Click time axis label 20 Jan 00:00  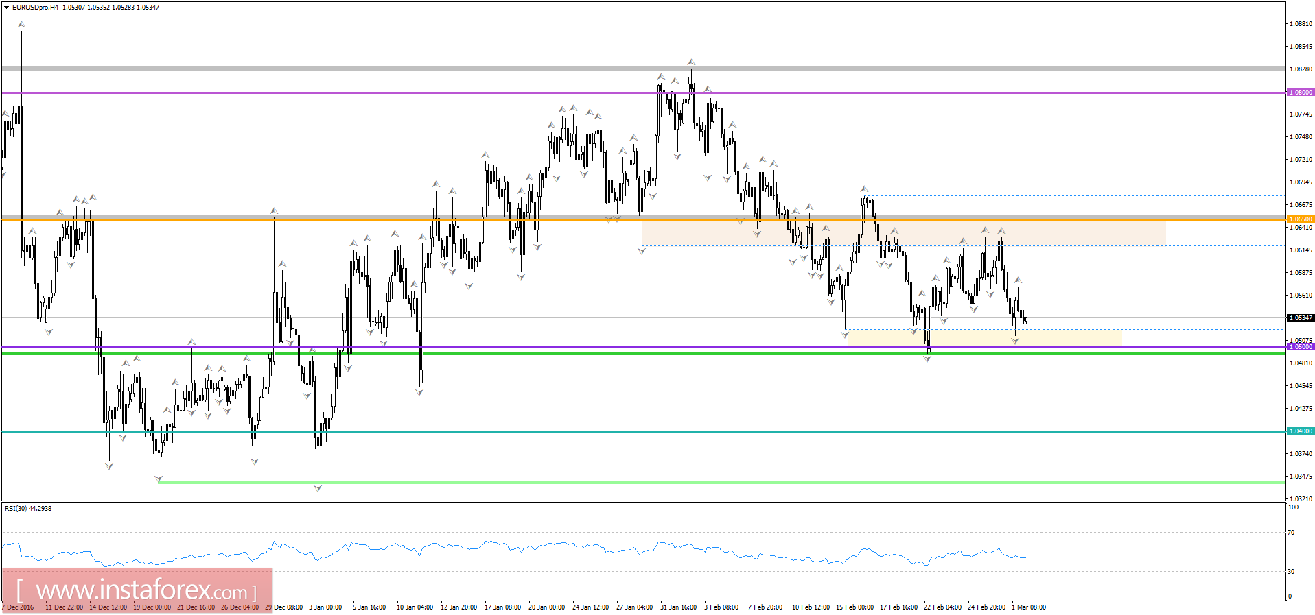(x=546, y=607)
